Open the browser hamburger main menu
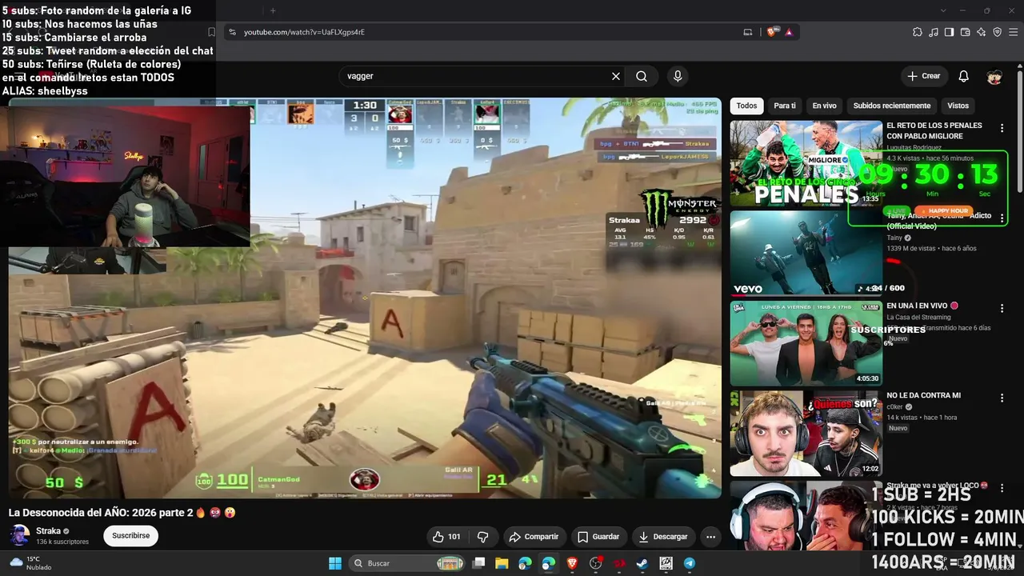Screen dimensions: 1024x576 pos(1014,32)
